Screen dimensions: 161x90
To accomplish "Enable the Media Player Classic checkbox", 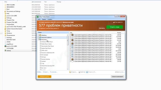I will pos(41,44).
